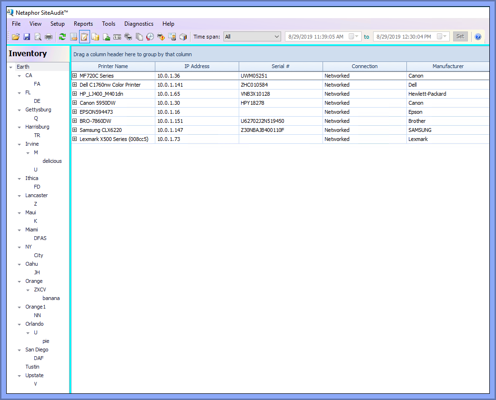Image resolution: width=496 pixels, height=400 pixels.
Task: Click the Netaphor SiteAudit title bar icon
Action: 10,12
